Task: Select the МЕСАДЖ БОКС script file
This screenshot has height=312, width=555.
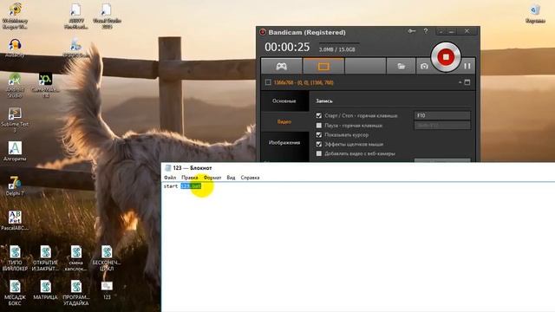Action: click(15, 293)
